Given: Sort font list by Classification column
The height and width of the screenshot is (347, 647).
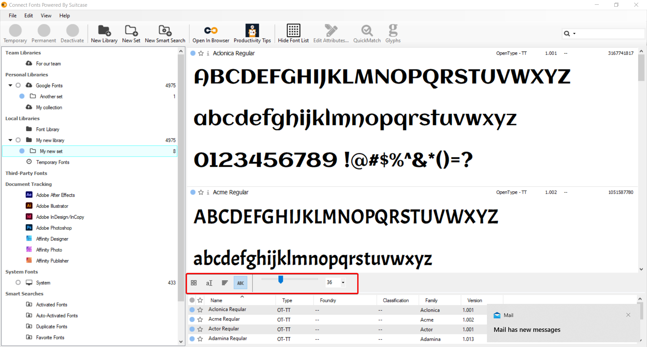Looking at the screenshot, I should (x=398, y=300).
